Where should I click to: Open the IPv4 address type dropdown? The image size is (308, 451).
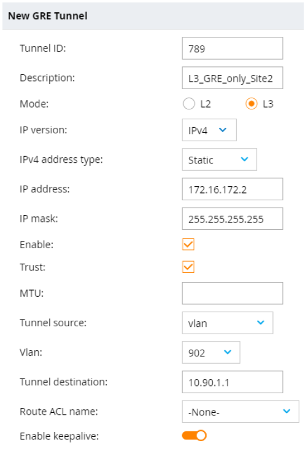click(x=219, y=159)
